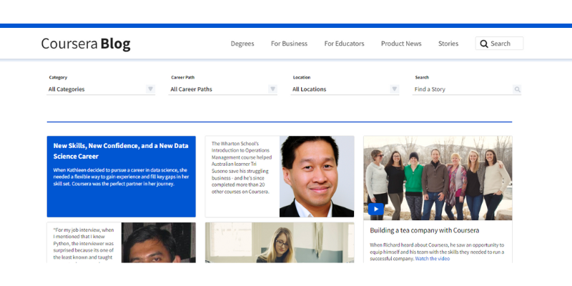Click the arrow beside All Career Paths

point(272,89)
